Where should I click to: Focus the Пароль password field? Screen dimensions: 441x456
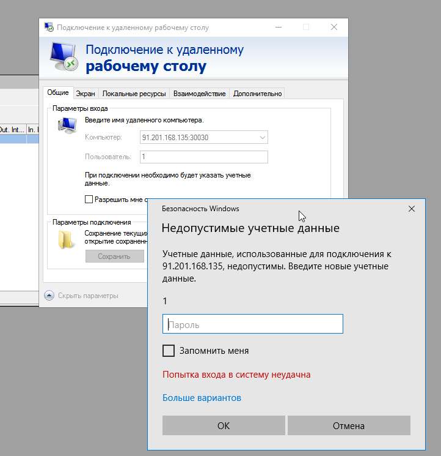click(253, 324)
